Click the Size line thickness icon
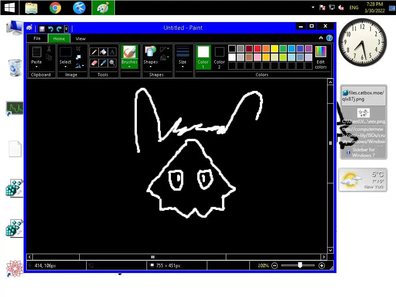 (x=183, y=52)
